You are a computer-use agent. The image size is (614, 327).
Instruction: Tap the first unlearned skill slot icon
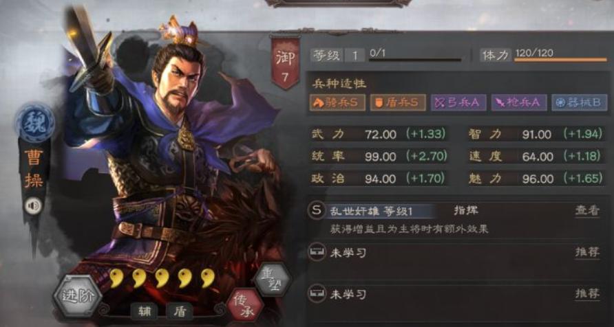click(x=317, y=253)
